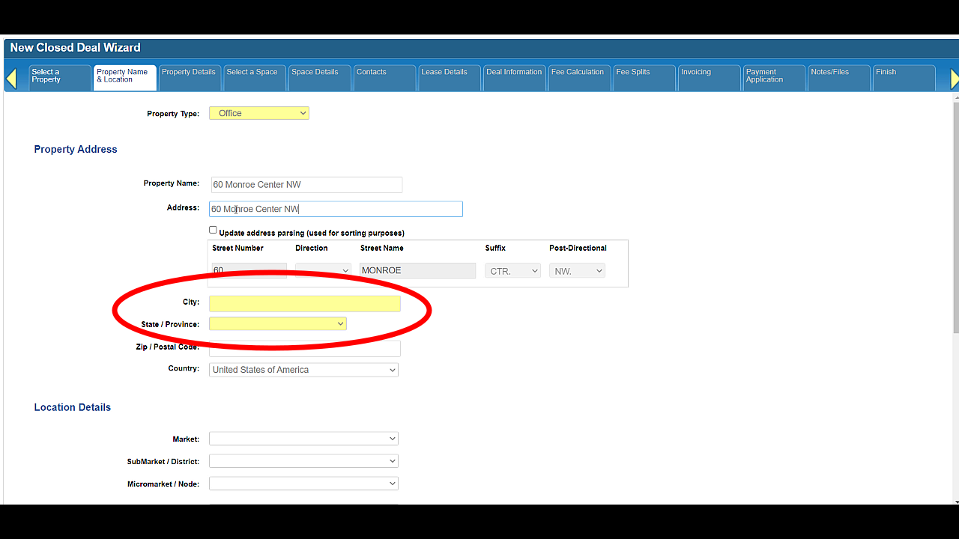Click the yellow right arrow wizard navigation icon
959x539 pixels.
tap(955, 79)
